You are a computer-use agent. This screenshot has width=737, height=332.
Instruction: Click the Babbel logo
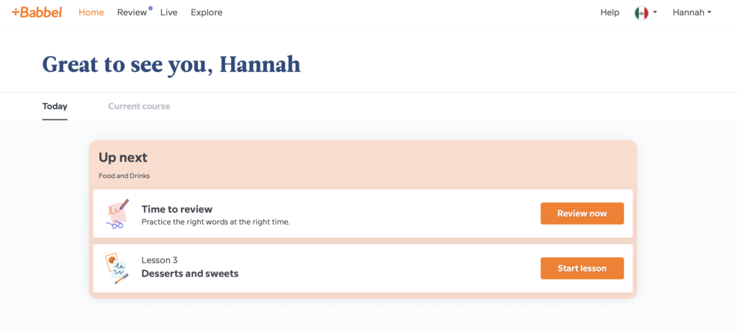coord(37,13)
